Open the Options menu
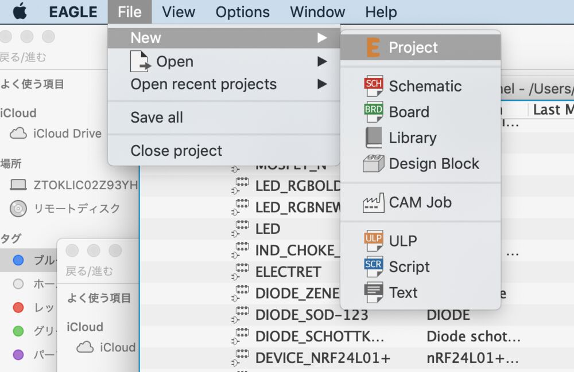Viewport: 574px width, 372px height. coord(243,12)
